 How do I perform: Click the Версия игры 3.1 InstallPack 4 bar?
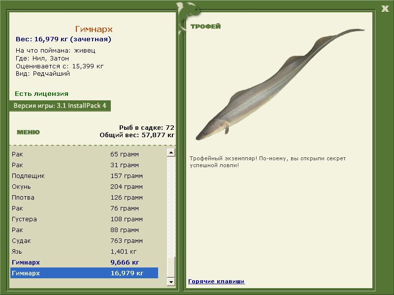coord(60,106)
